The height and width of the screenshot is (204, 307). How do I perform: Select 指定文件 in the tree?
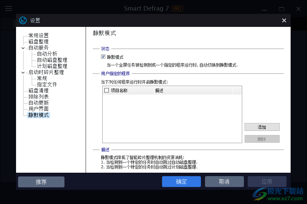(x=47, y=85)
